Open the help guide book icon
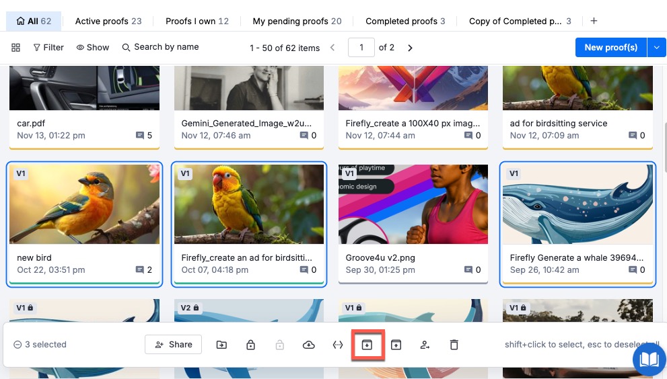The image size is (667, 379). tap(649, 360)
